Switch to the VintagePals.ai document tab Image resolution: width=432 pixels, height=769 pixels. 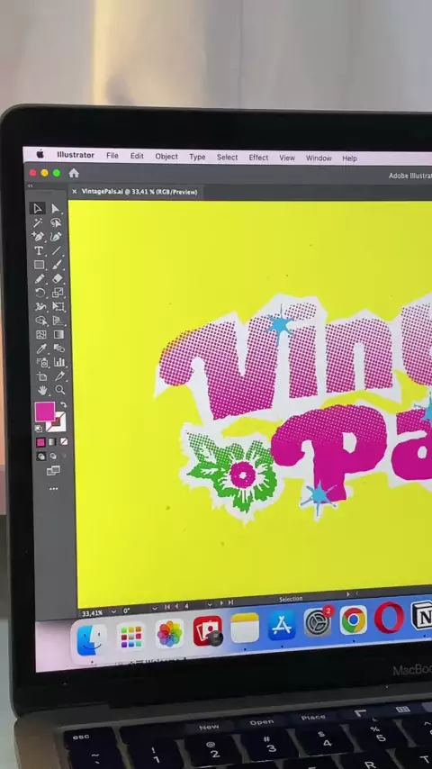(139, 192)
